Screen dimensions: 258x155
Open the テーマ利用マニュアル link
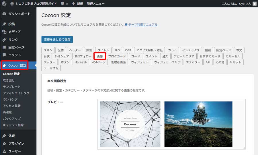click(x=143, y=25)
